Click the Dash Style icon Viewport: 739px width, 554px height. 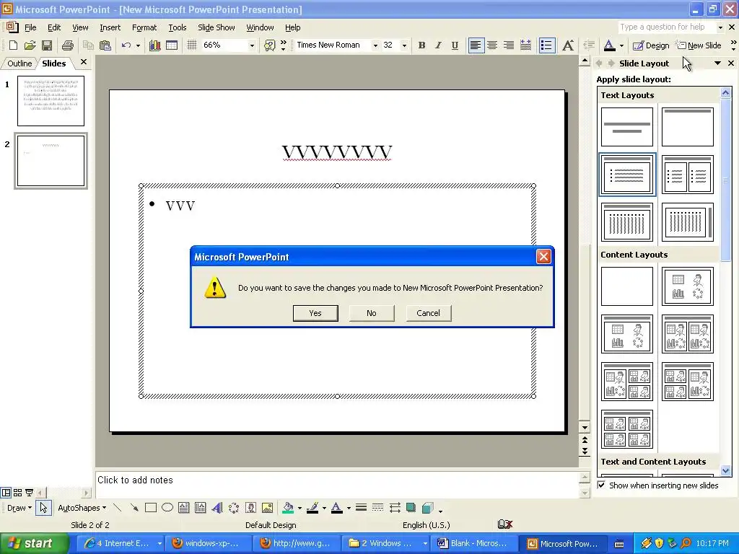point(377,508)
